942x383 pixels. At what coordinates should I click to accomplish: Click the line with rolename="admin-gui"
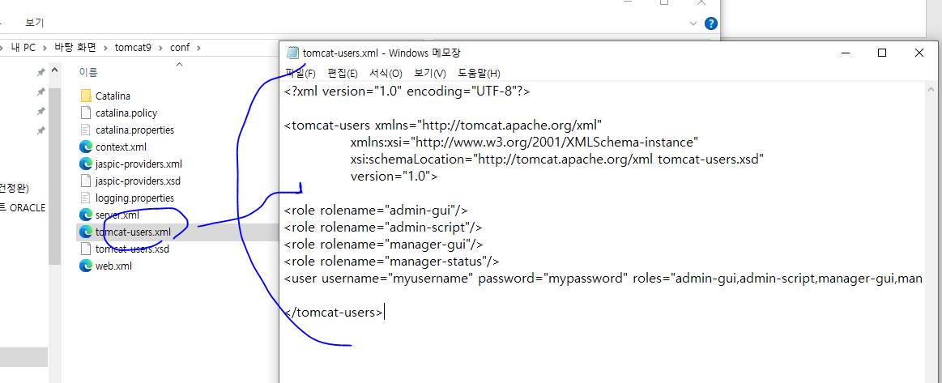coord(376,210)
